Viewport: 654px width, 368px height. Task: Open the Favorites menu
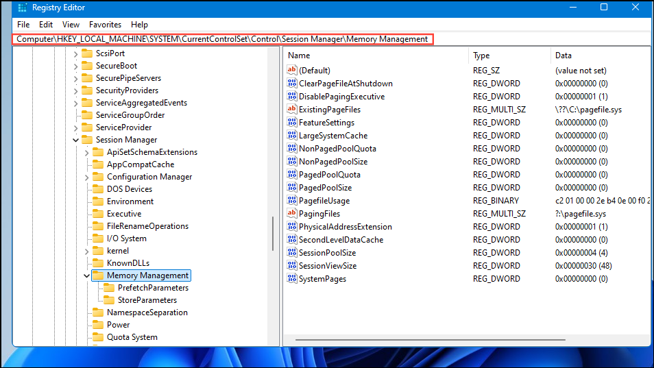(105, 25)
